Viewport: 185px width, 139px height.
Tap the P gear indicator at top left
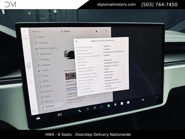click(25, 32)
